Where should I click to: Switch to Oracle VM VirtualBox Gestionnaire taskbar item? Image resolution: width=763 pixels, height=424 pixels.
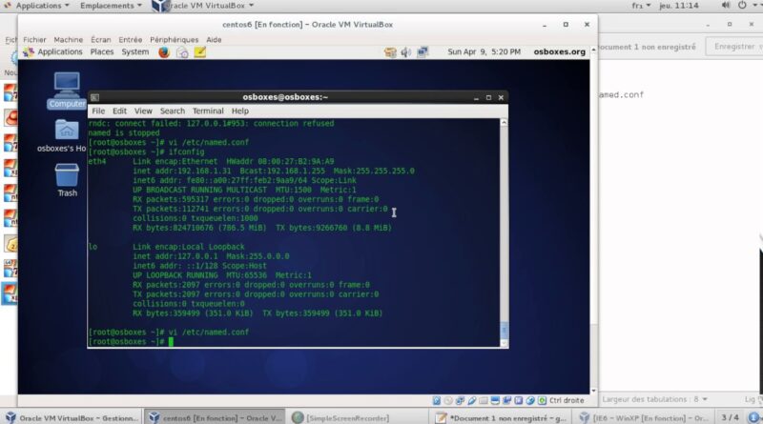(x=72, y=417)
